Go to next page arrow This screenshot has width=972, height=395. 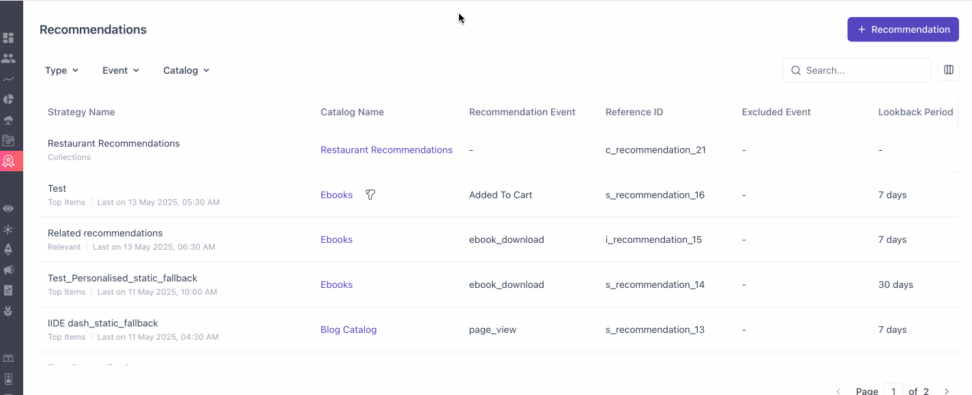click(947, 391)
